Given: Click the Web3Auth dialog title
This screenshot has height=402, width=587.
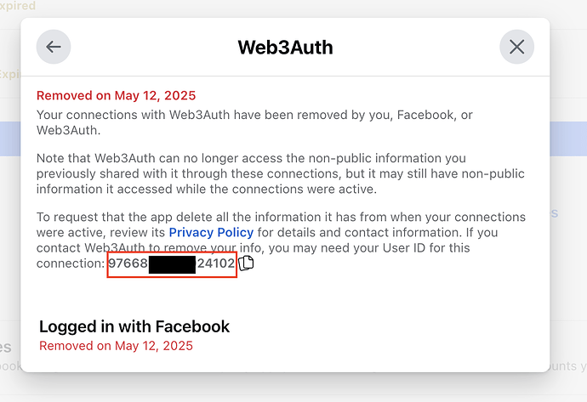Looking at the screenshot, I should (285, 47).
